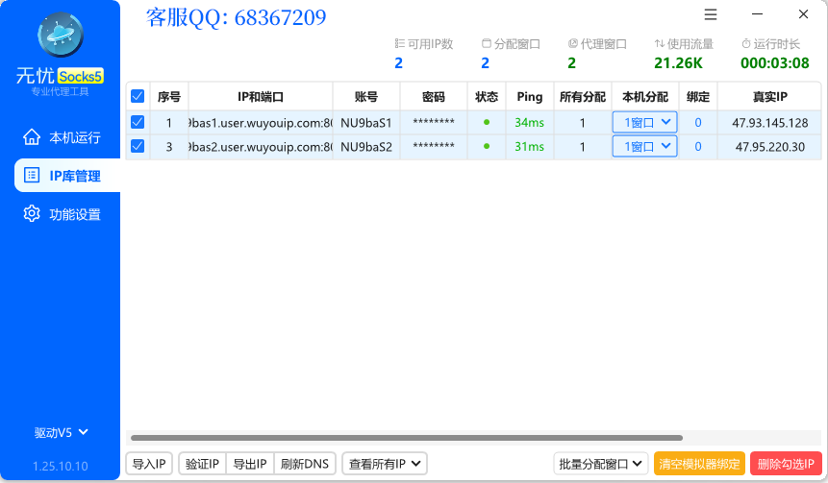Click real IP 47.95.220.30

click(770, 147)
